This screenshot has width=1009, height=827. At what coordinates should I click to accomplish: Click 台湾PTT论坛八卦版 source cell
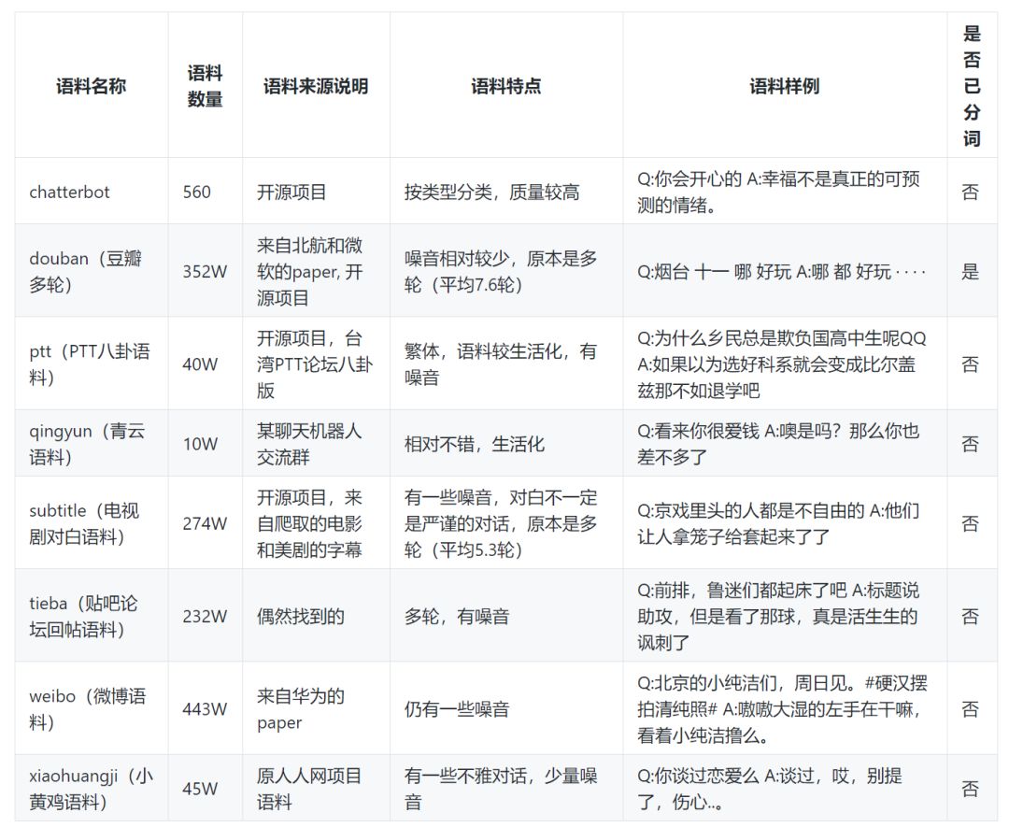click(x=315, y=364)
